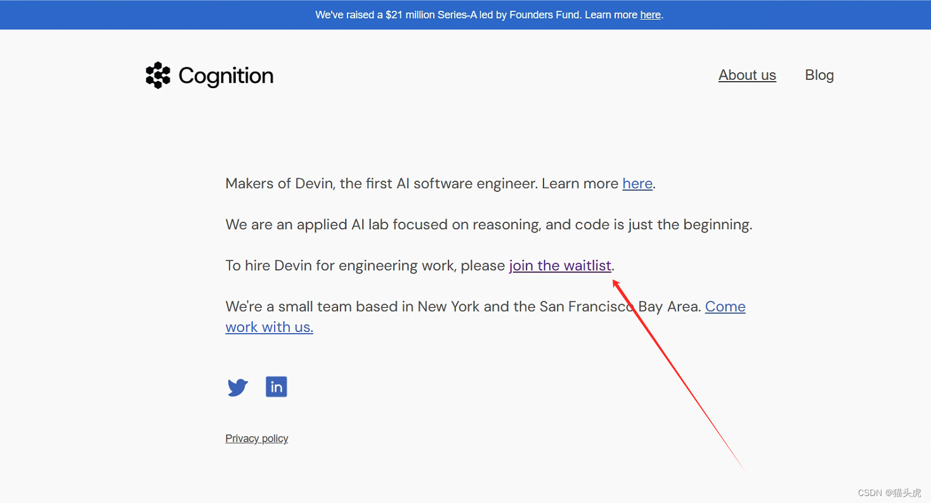Click the blue Series-A announcement banner text
Viewport: 931px width, 503px height.
coord(489,15)
